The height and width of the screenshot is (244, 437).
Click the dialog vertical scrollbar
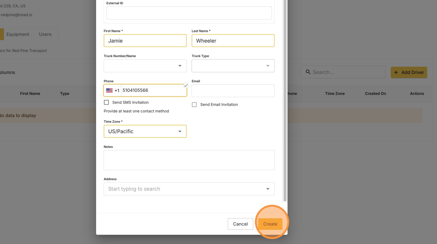[x=285, y=101]
